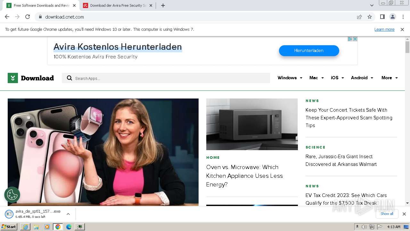Open the Windows Start button
This screenshot has width=410, height=231.
tap(9, 227)
